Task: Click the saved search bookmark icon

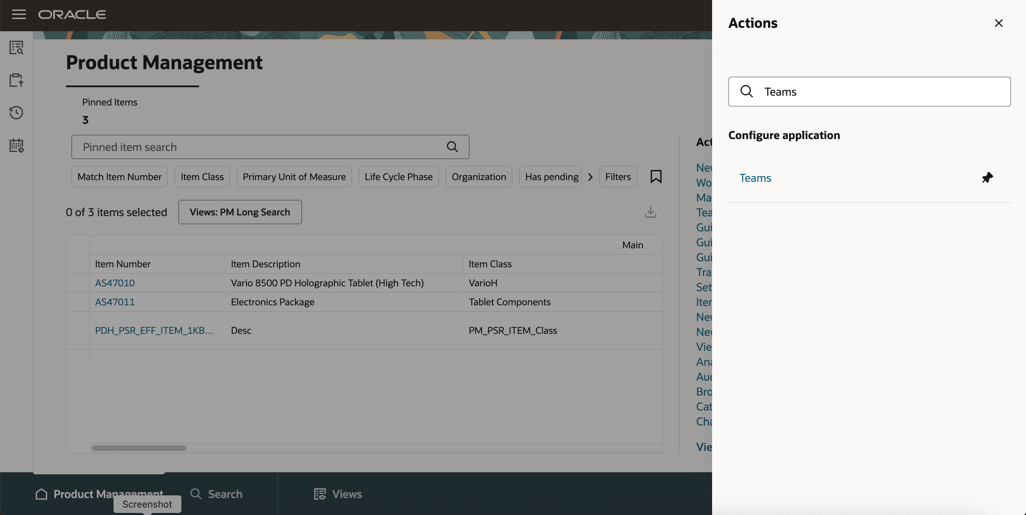Action: (x=656, y=176)
